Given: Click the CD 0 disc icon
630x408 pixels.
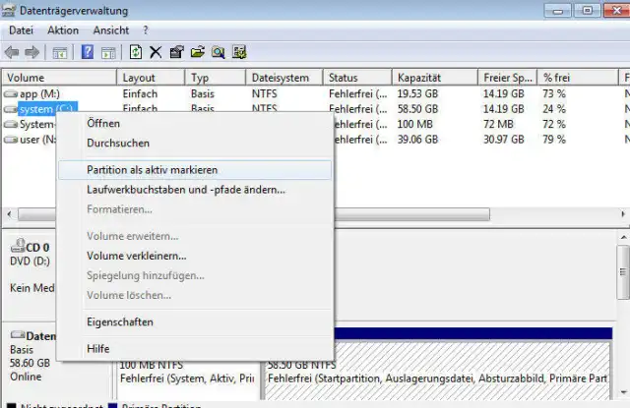Looking at the screenshot, I should pyautogui.click(x=18, y=246).
